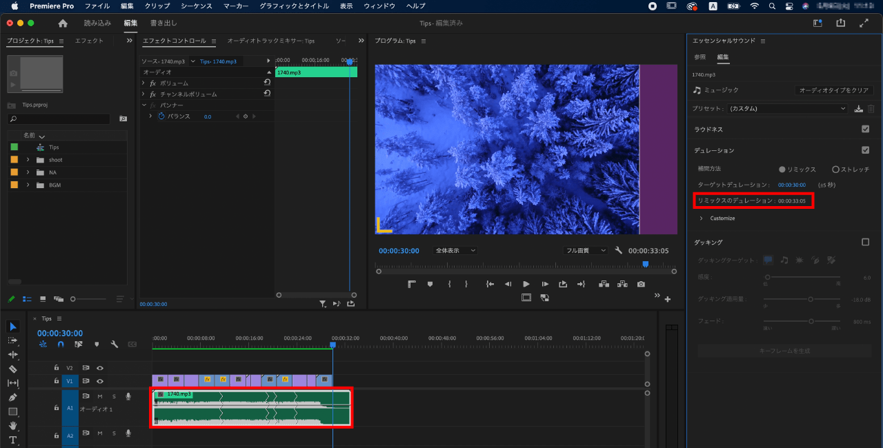Click the Lift button in Program monitor
The image size is (883, 448).
[604, 284]
